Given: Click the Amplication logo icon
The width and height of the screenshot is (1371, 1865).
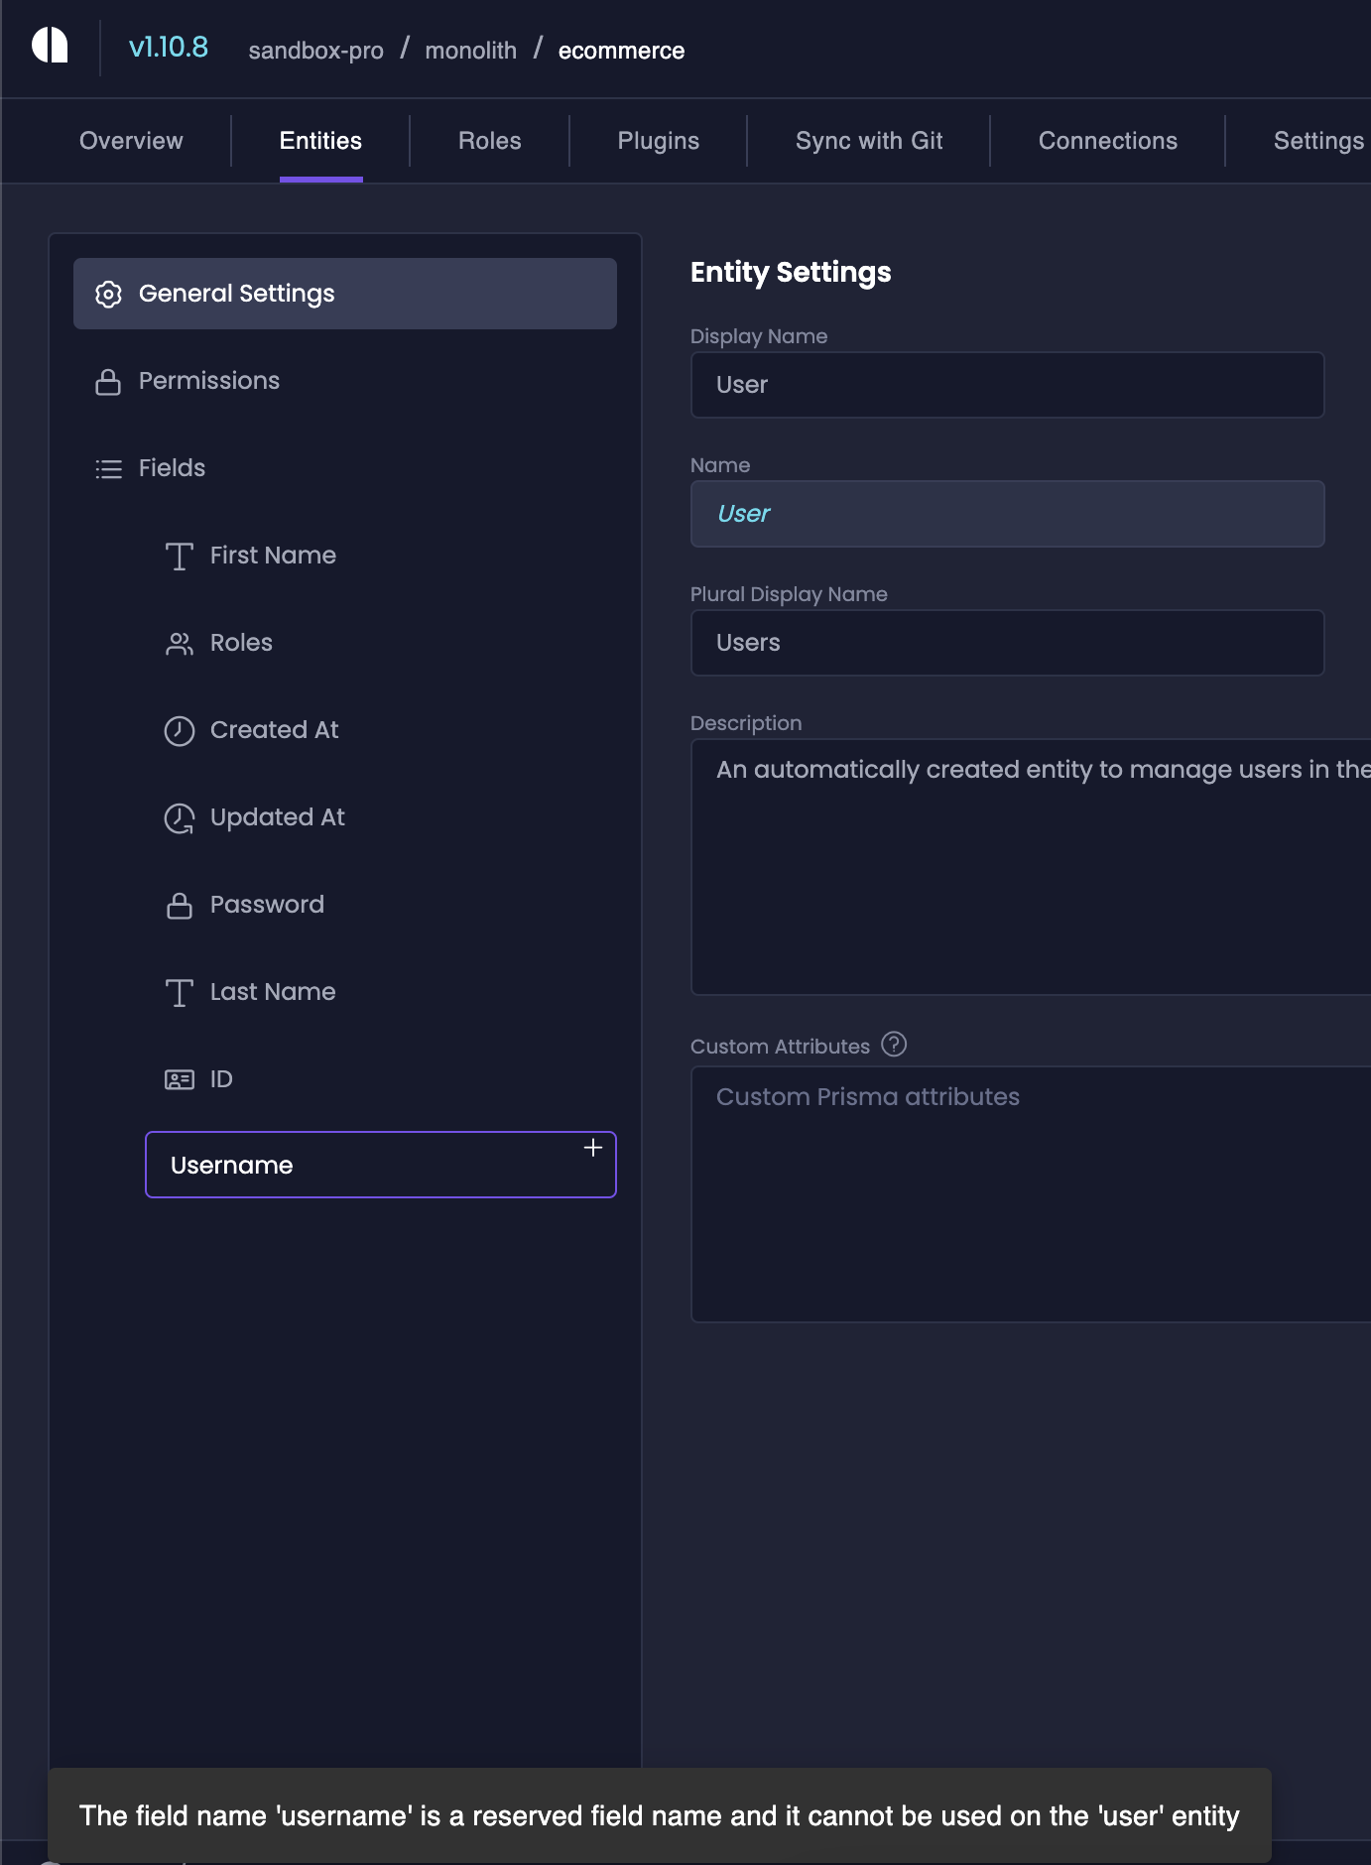Looking at the screenshot, I should point(50,46).
